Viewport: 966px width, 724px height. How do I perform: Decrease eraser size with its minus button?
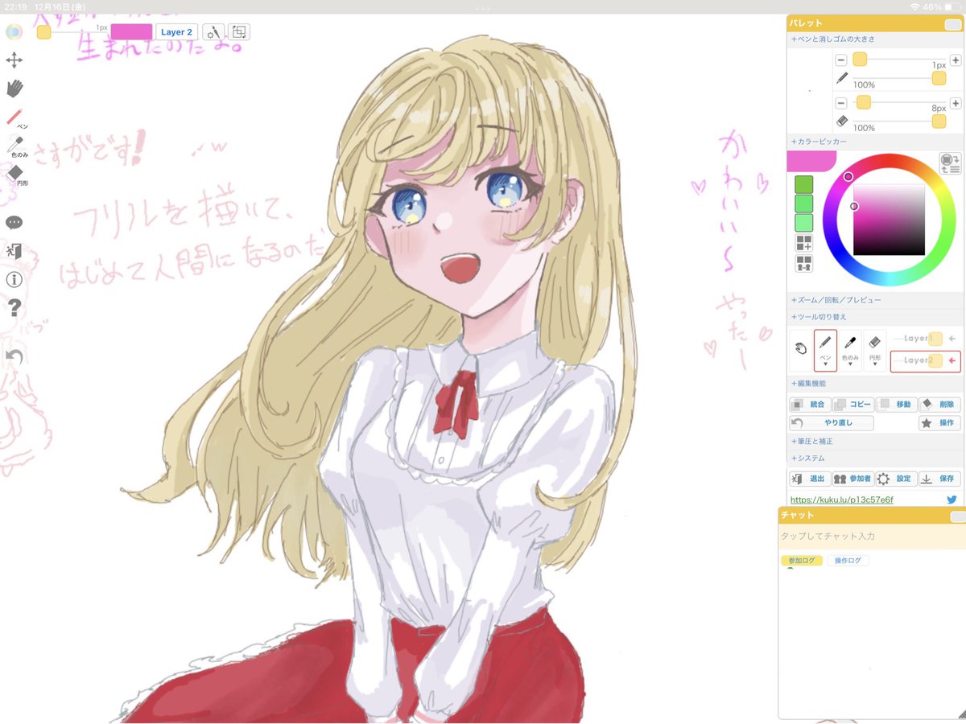[840, 103]
